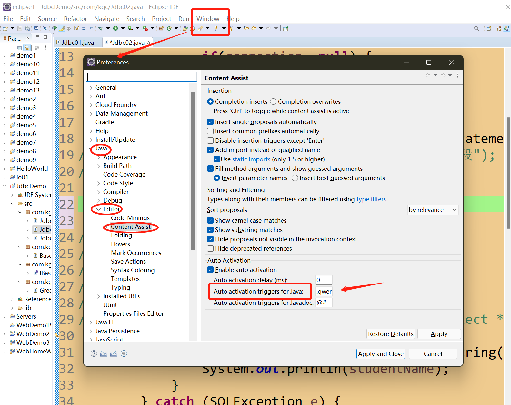The height and width of the screenshot is (405, 511).
Task: Click the Apply and Close button
Action: pyautogui.click(x=381, y=354)
